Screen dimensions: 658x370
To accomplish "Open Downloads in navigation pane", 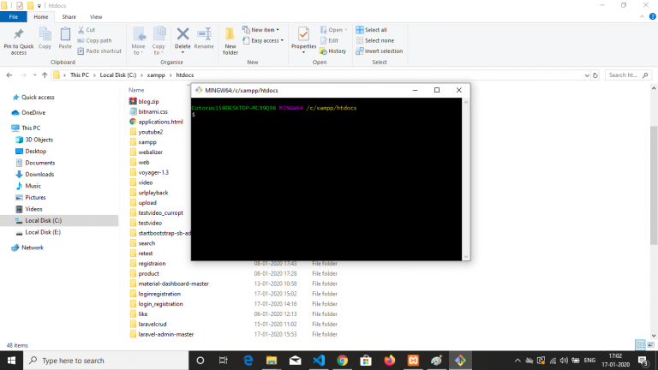I will (x=39, y=175).
